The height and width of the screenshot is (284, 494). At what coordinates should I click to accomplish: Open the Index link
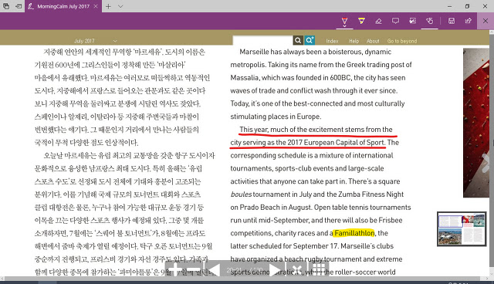coord(332,41)
